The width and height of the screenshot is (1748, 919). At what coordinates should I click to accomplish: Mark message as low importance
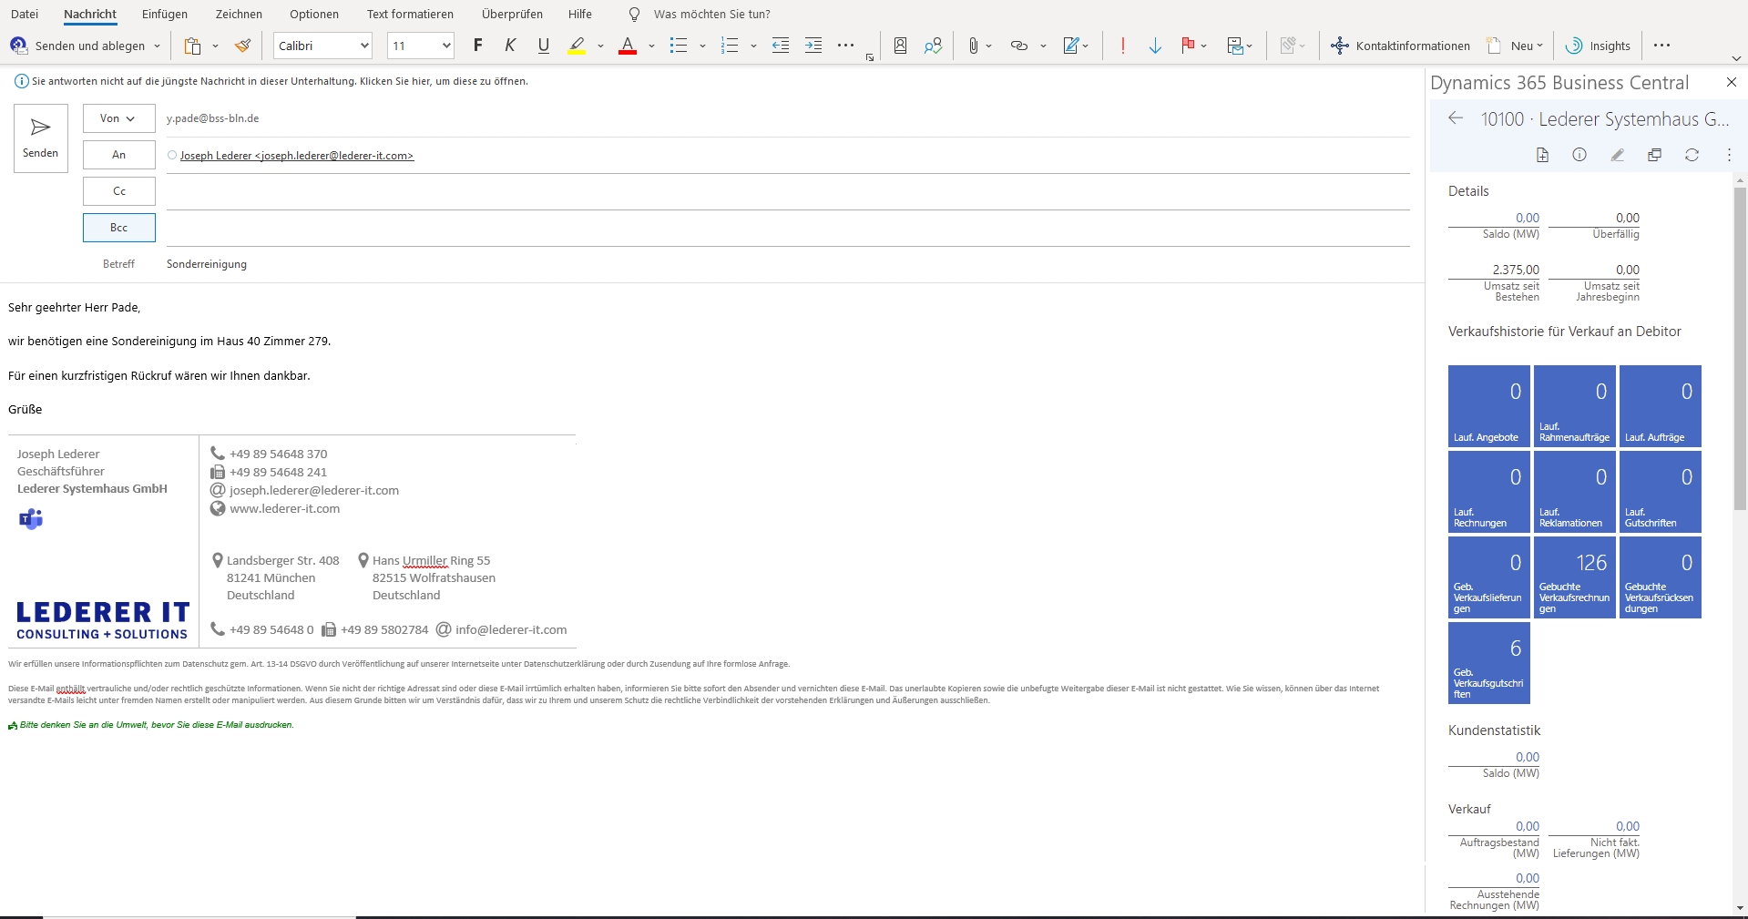(1155, 46)
